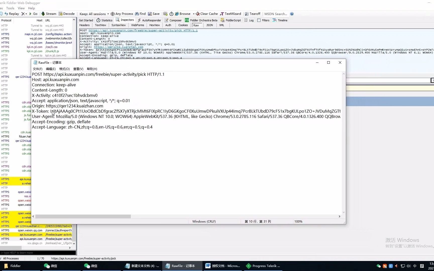434x271 pixels.
Task: Select the HexView inspector tab
Action: point(154,25)
